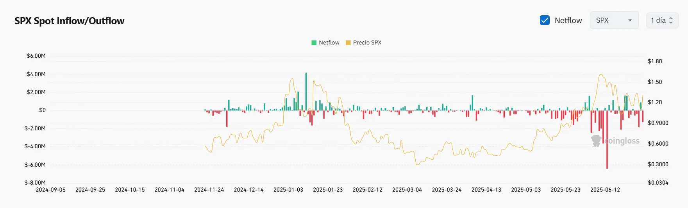Click the $0 left axis label

pos(42,110)
